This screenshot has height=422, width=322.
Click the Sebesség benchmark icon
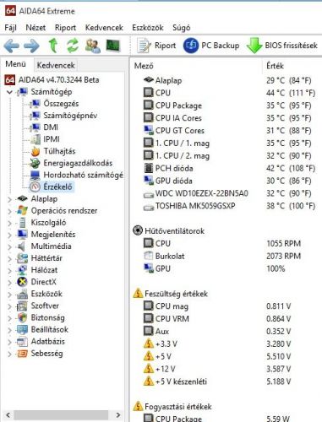[22, 354]
